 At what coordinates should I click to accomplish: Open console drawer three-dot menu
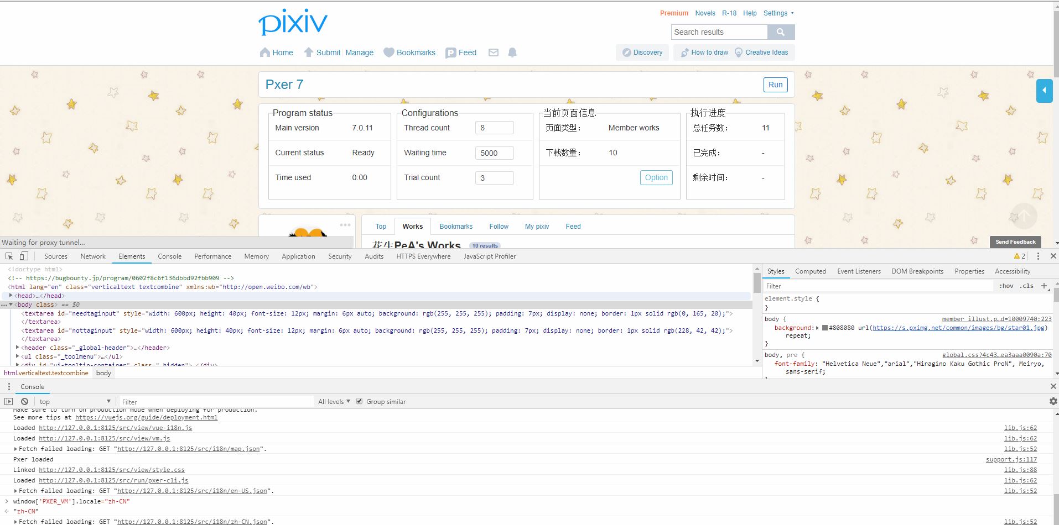point(9,386)
